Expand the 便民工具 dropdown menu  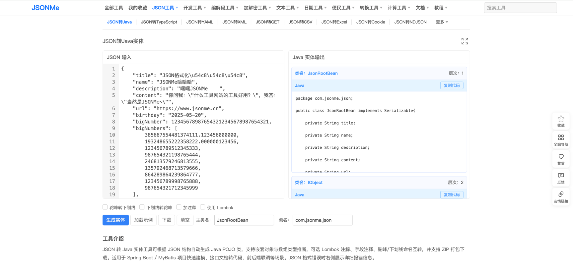343,8
